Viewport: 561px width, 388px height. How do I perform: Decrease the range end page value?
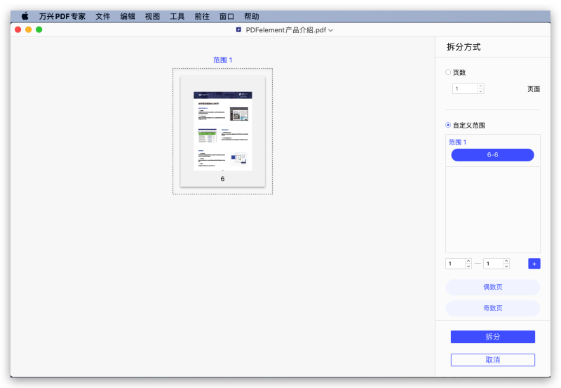506,267
